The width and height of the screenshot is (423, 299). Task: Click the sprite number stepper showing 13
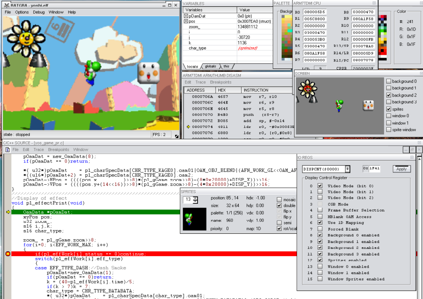coord(196,200)
